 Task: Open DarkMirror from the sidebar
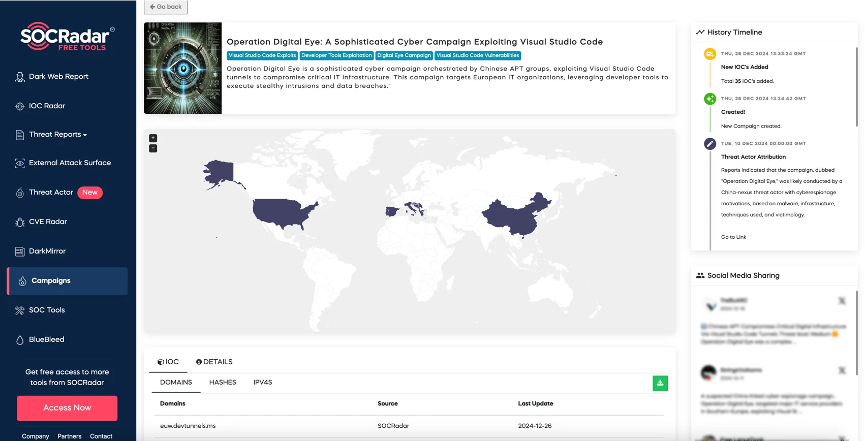(47, 251)
